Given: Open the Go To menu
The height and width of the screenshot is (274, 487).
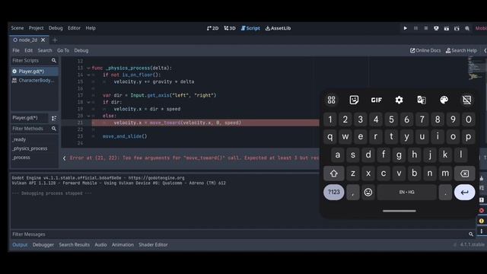Looking at the screenshot, I should (x=63, y=50).
